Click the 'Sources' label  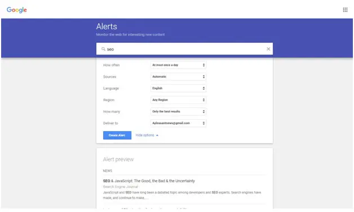(x=109, y=77)
